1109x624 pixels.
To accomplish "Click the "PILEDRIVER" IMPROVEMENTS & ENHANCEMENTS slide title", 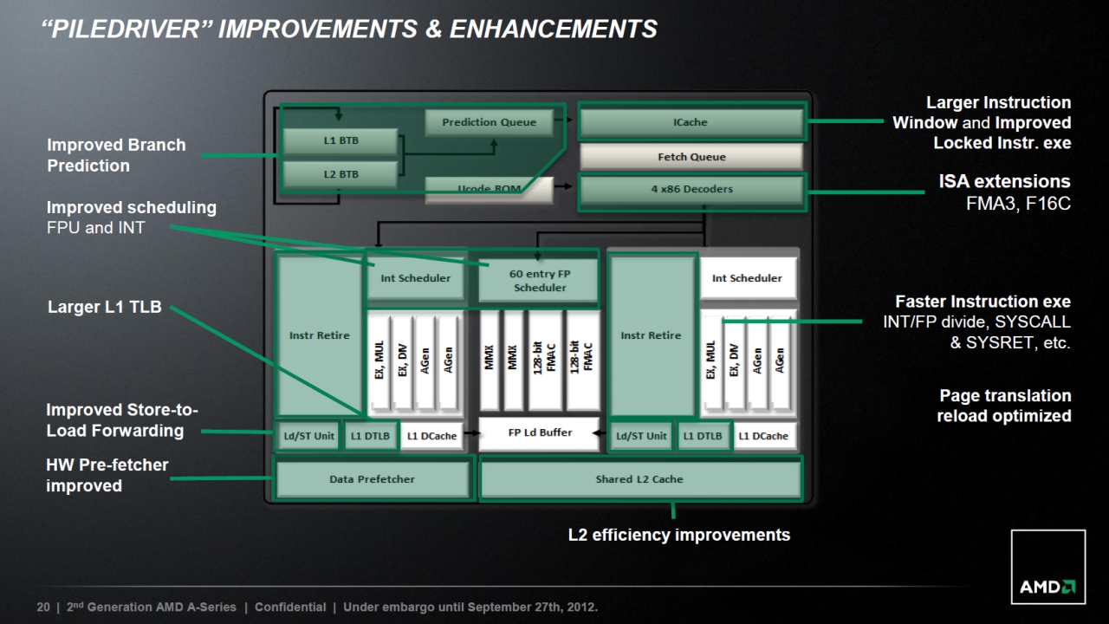I will [349, 29].
